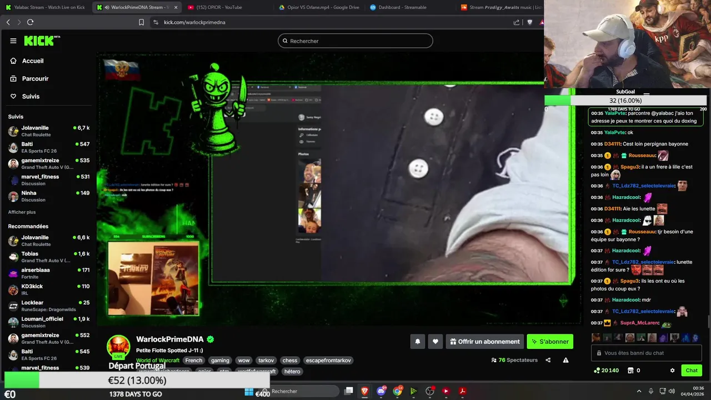Open recommended channel airserbiaaa
This screenshot has height=400, width=711.
[x=49, y=273]
